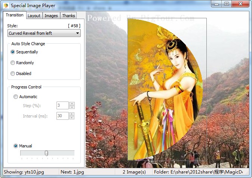The image size is (252, 178).
Task: Click the Folder path in status bar
Action: click(x=198, y=172)
